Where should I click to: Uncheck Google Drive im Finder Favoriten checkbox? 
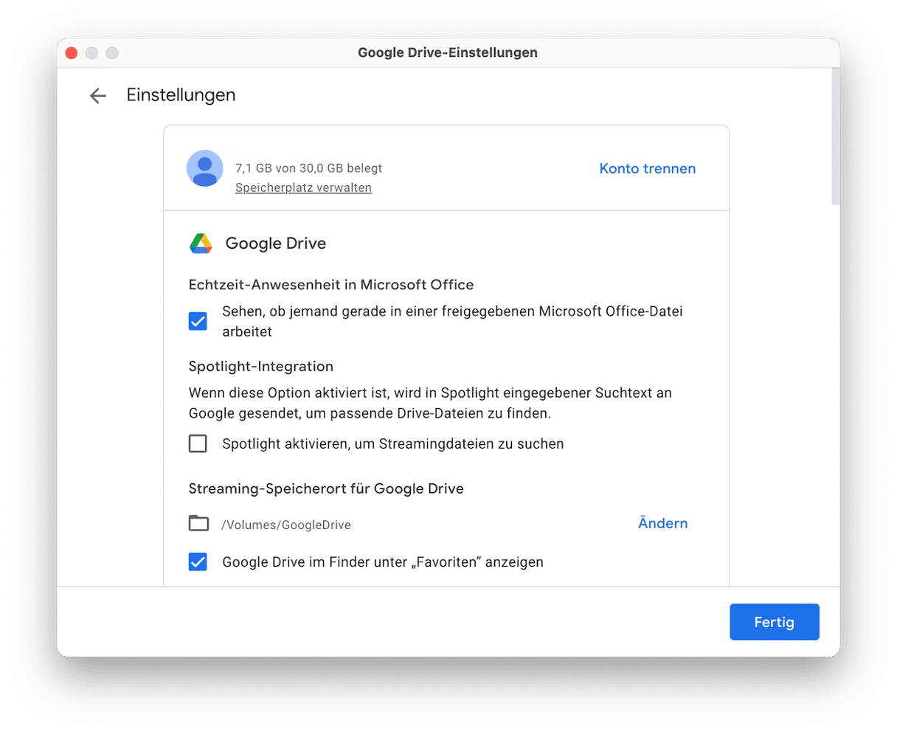[x=198, y=562]
